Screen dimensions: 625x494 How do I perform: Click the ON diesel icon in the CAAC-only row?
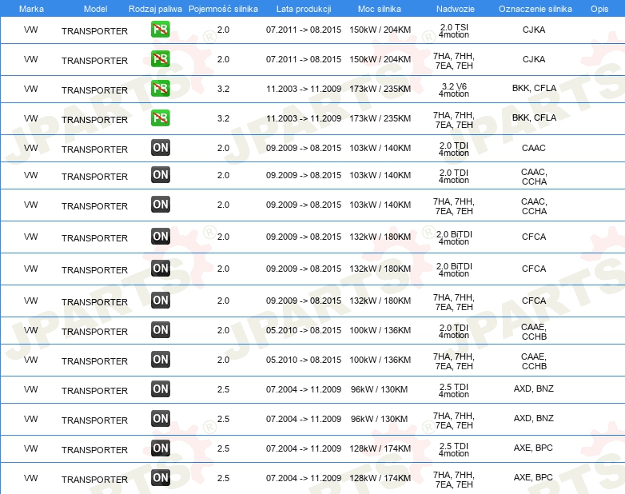161,148
